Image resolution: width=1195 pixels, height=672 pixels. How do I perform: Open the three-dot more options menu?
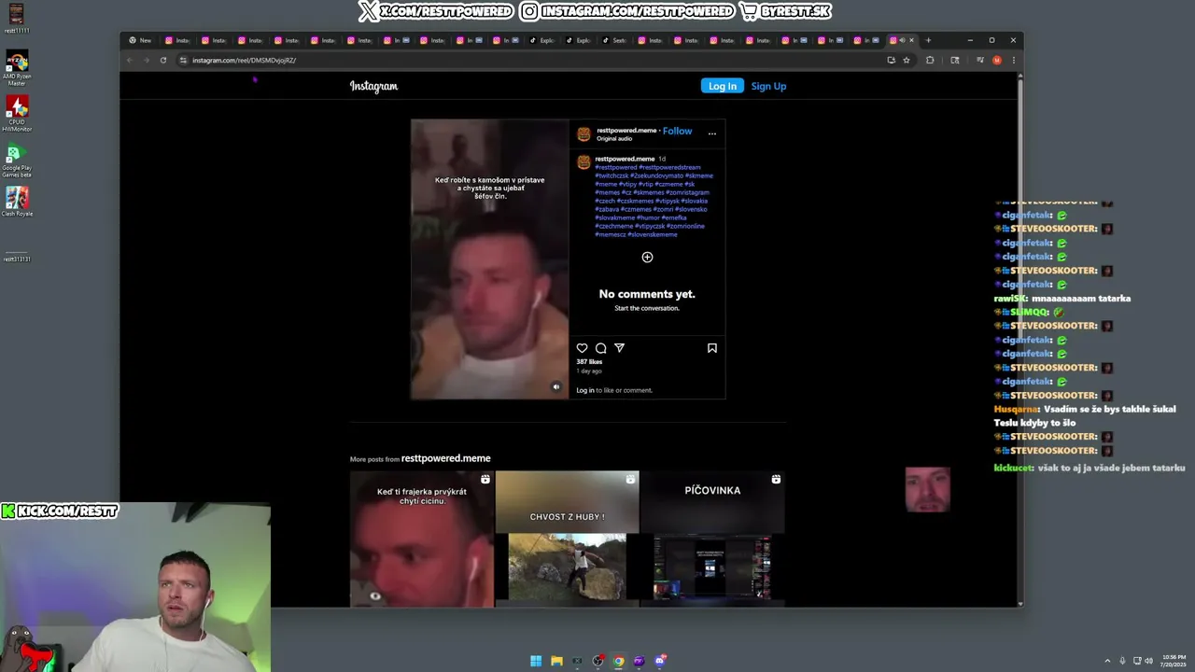pyautogui.click(x=711, y=133)
